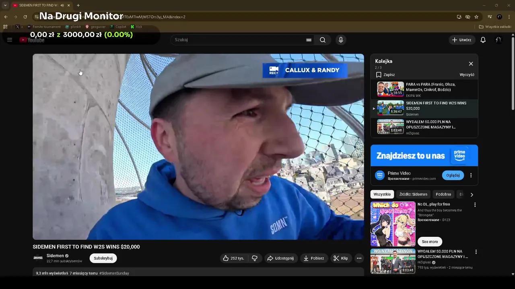Open the Sidemen channel name link

coord(55,256)
